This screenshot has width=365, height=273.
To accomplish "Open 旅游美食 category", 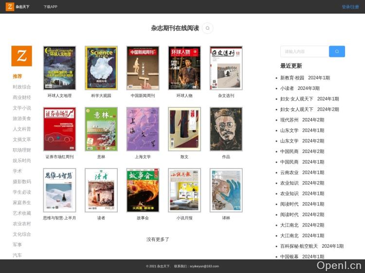I will (x=22, y=119).
